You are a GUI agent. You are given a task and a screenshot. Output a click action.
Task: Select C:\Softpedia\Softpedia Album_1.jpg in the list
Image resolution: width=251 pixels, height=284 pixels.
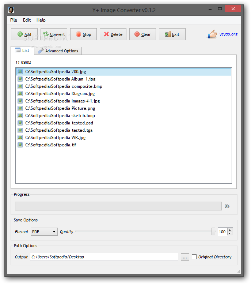[124, 79]
